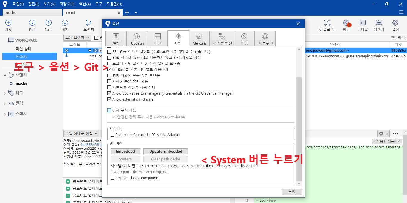407x203 pixels.
Task: Open the Settings (설정) gear icon
Action: point(395,23)
